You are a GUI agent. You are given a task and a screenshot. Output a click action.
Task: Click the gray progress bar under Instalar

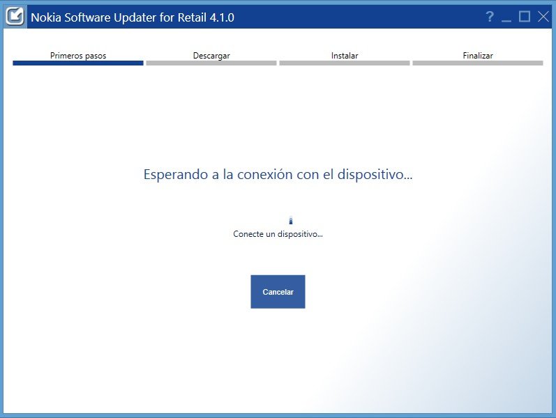(345, 63)
